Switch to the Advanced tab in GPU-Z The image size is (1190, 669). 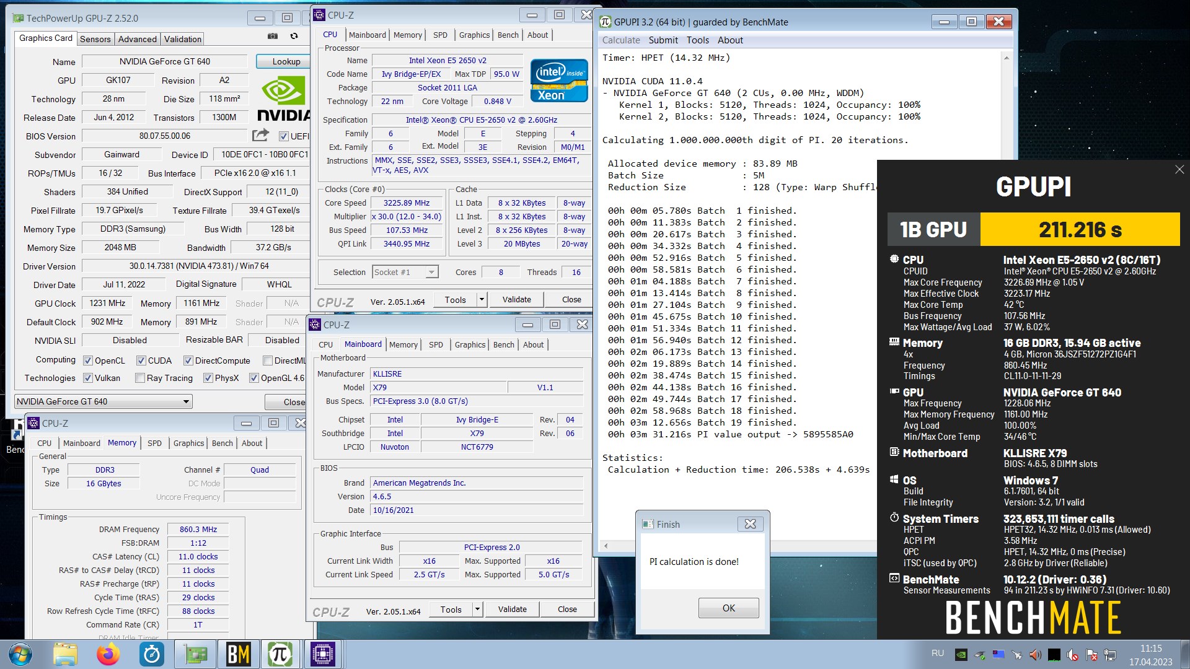[x=138, y=39]
